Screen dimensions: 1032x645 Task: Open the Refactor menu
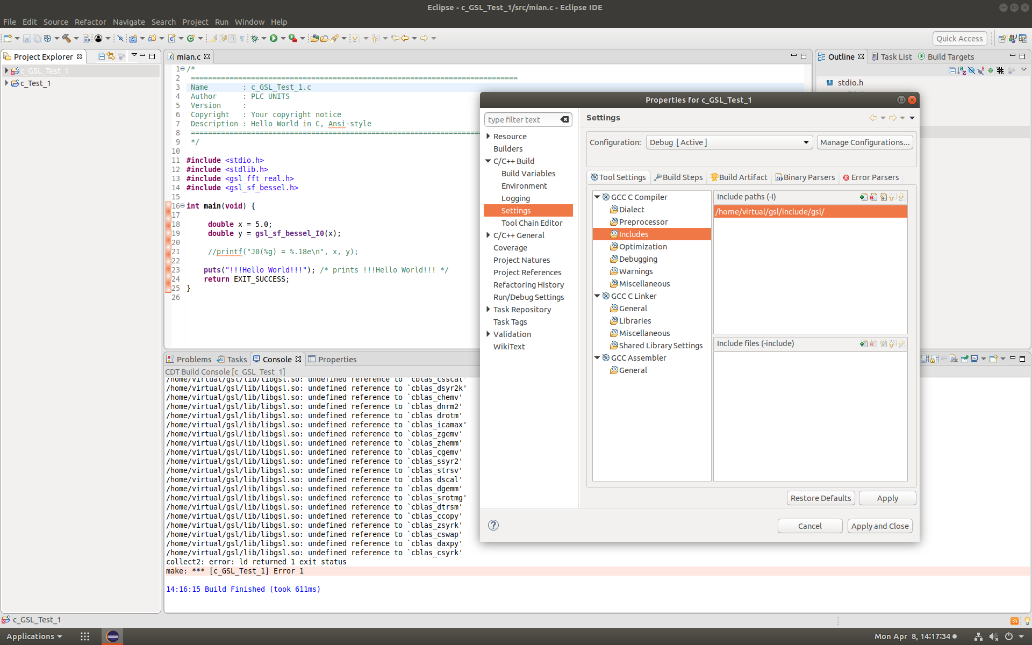[90, 22]
